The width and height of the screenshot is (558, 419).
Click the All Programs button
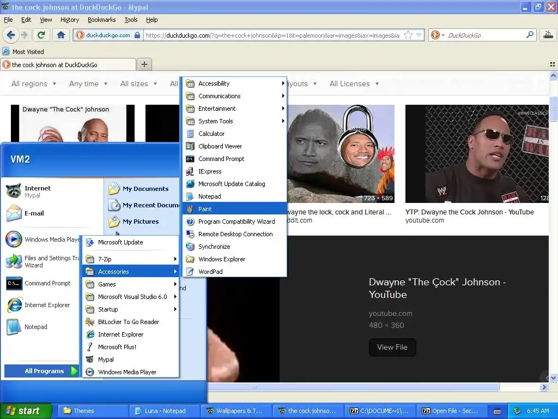coord(41,371)
